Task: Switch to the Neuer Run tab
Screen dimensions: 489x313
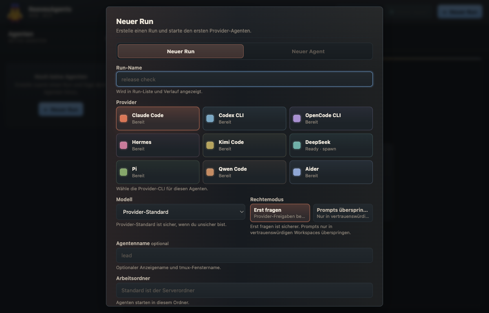Action: coord(181,51)
